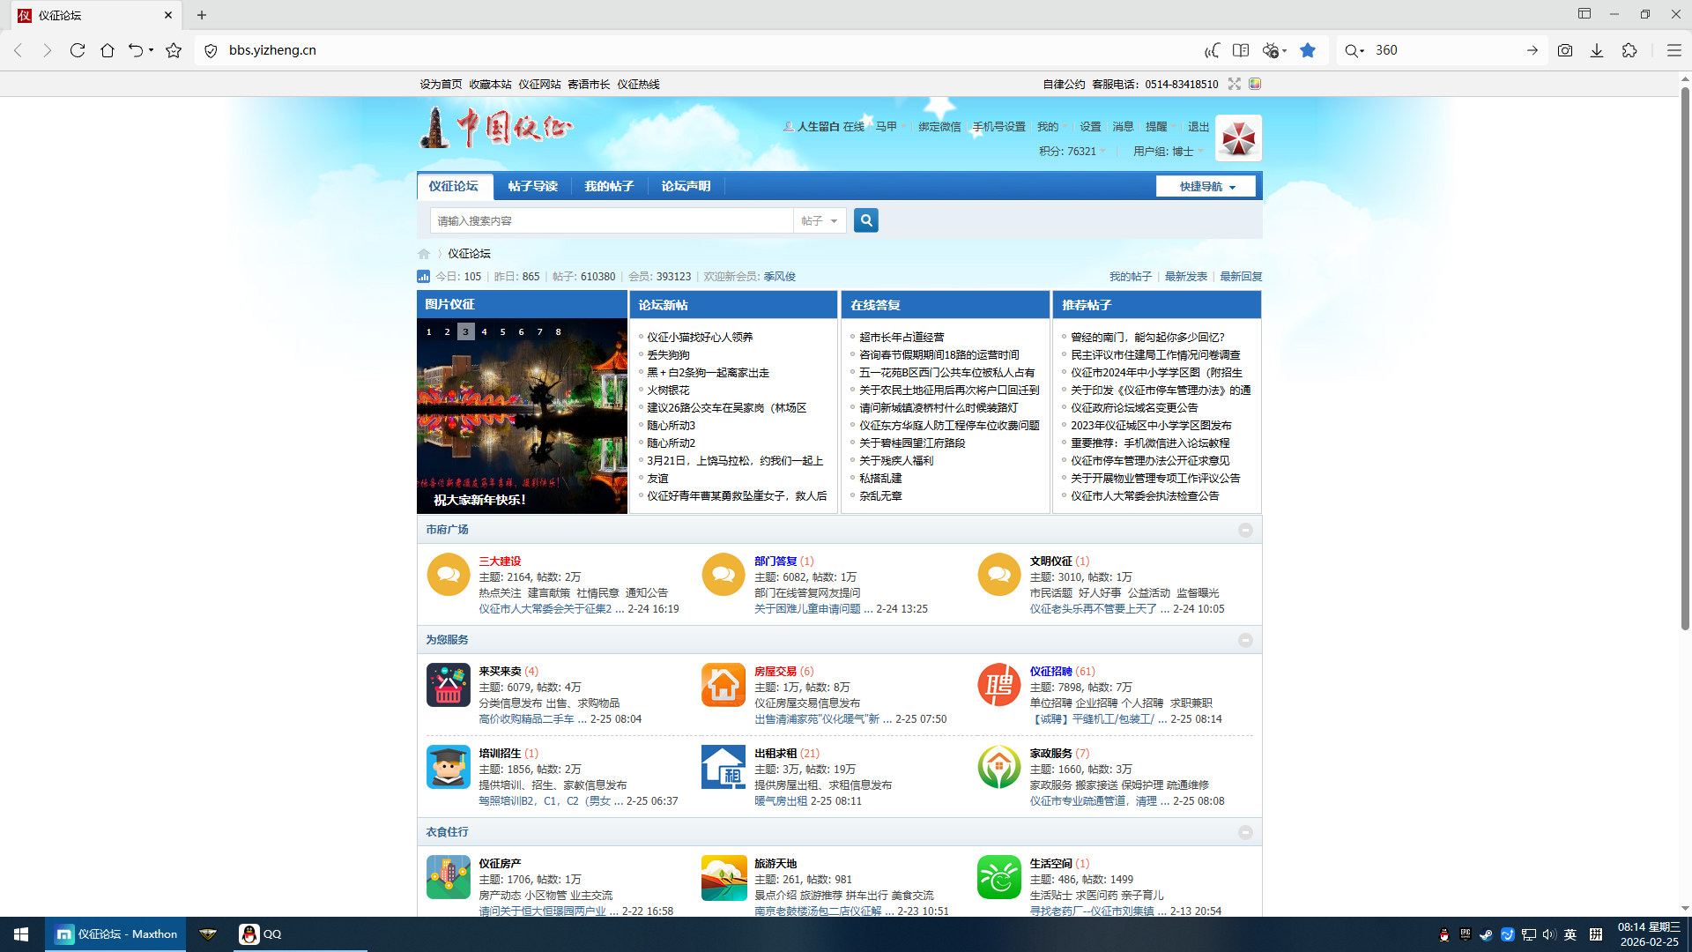1692x952 pixels.
Task: Switch slideshow to image 5
Action: (503, 332)
